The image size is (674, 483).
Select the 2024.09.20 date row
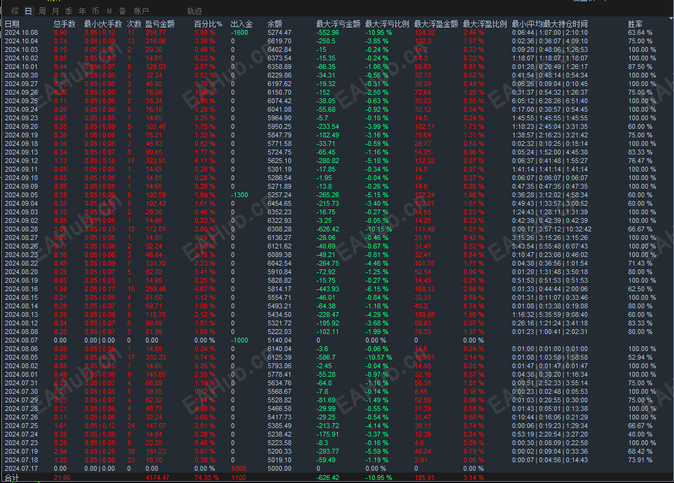click(21, 127)
